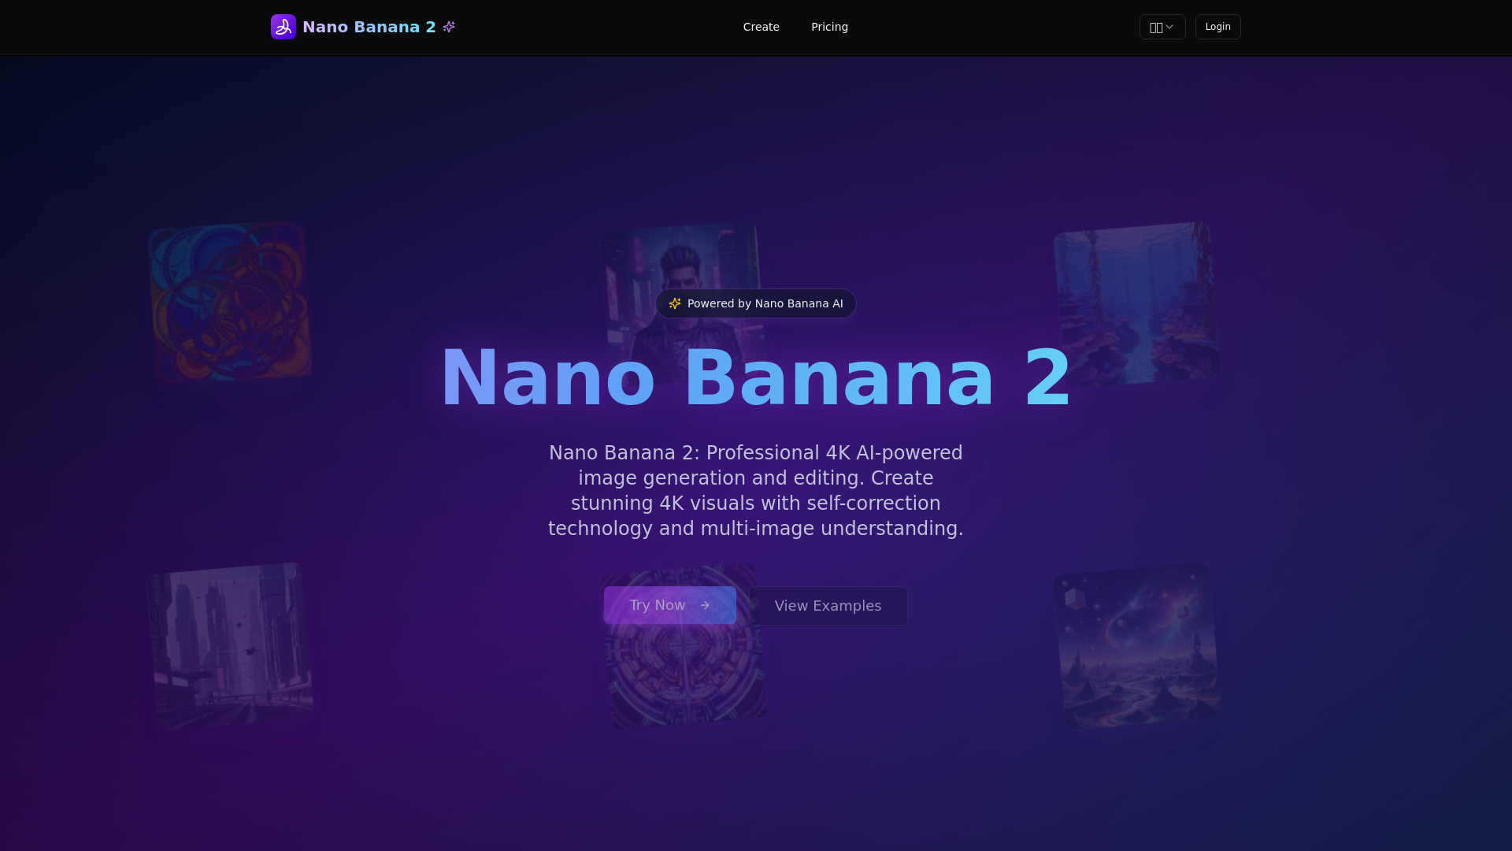Open the galaxy landscape thumbnail
Screen dimensions: 1512x851
(1136, 645)
